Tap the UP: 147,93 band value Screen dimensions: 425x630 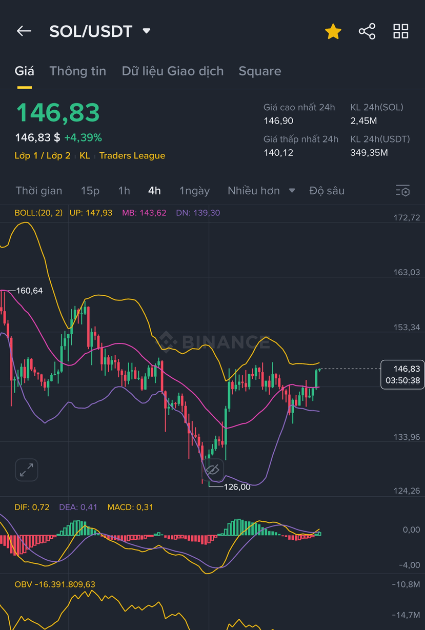tap(91, 213)
